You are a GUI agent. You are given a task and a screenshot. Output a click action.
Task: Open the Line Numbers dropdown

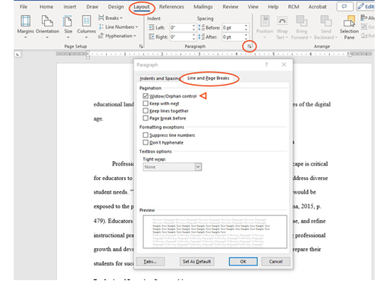[118, 26]
